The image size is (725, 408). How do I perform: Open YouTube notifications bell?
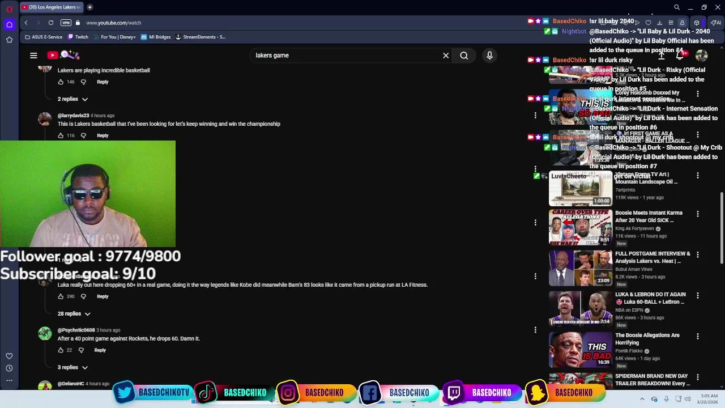681,55
